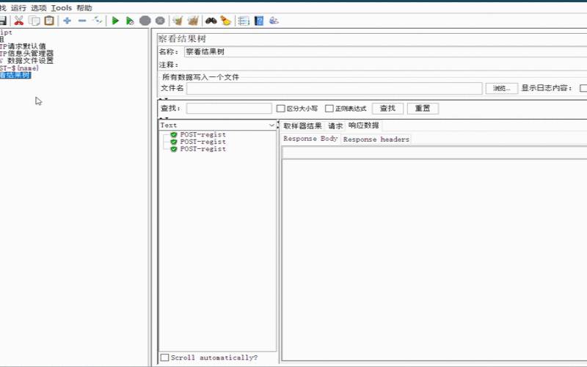Switch to 取样器结果 tab
587x367 pixels.
point(302,126)
